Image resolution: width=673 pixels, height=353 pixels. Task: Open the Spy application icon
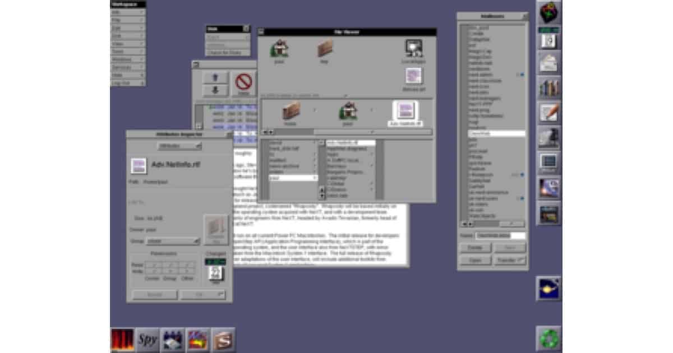point(147,340)
